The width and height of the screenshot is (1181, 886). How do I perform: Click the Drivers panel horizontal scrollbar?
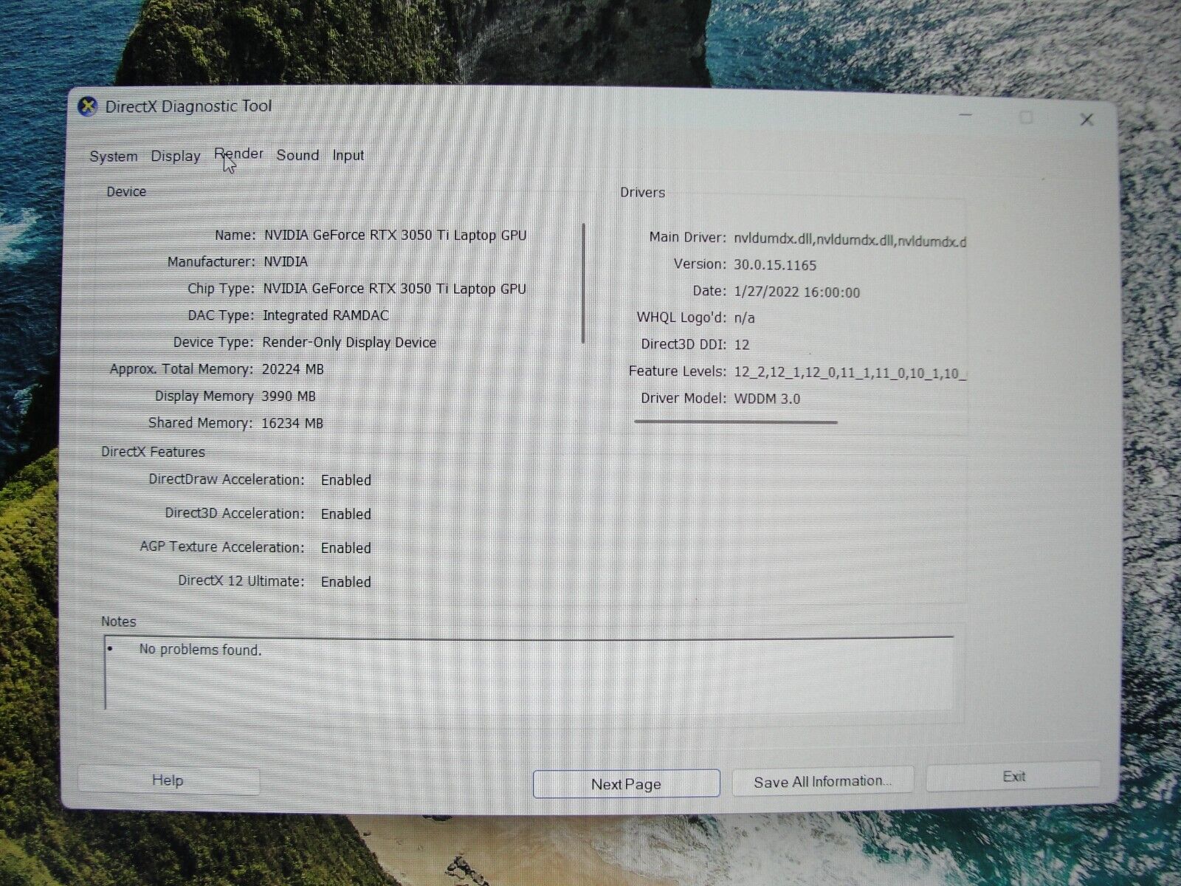coord(736,422)
